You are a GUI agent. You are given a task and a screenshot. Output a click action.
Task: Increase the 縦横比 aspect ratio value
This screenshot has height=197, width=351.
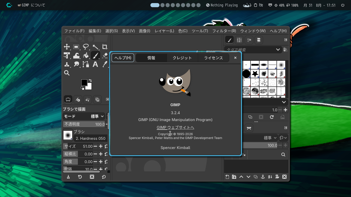101,154
